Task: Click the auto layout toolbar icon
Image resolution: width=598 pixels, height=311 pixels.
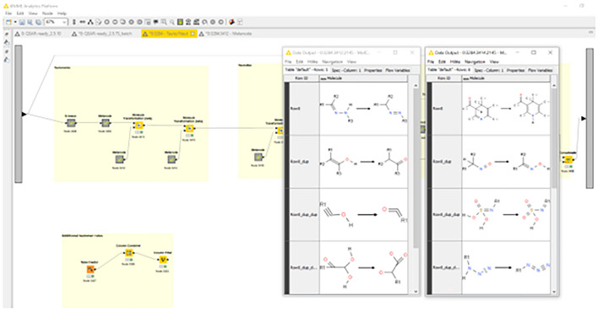Action: [x=90, y=22]
